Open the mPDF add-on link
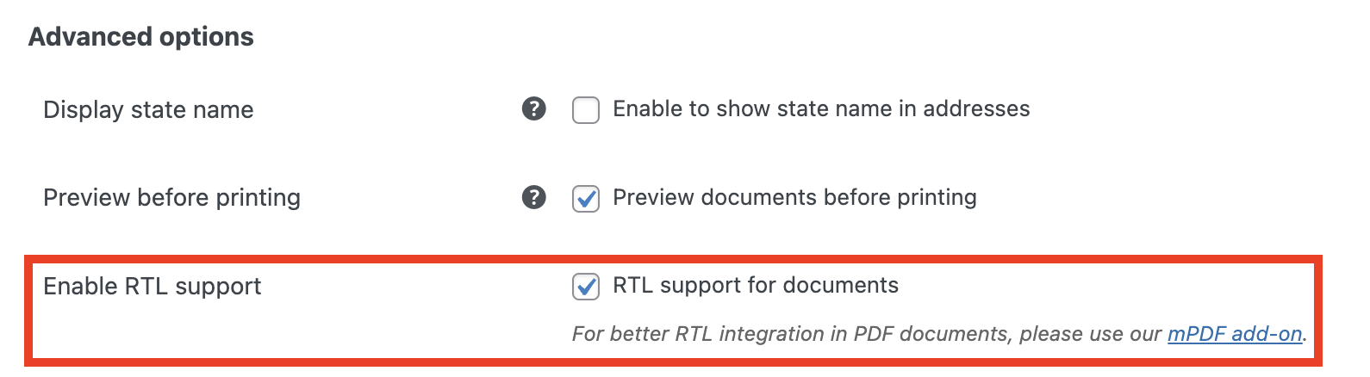 1235,334
